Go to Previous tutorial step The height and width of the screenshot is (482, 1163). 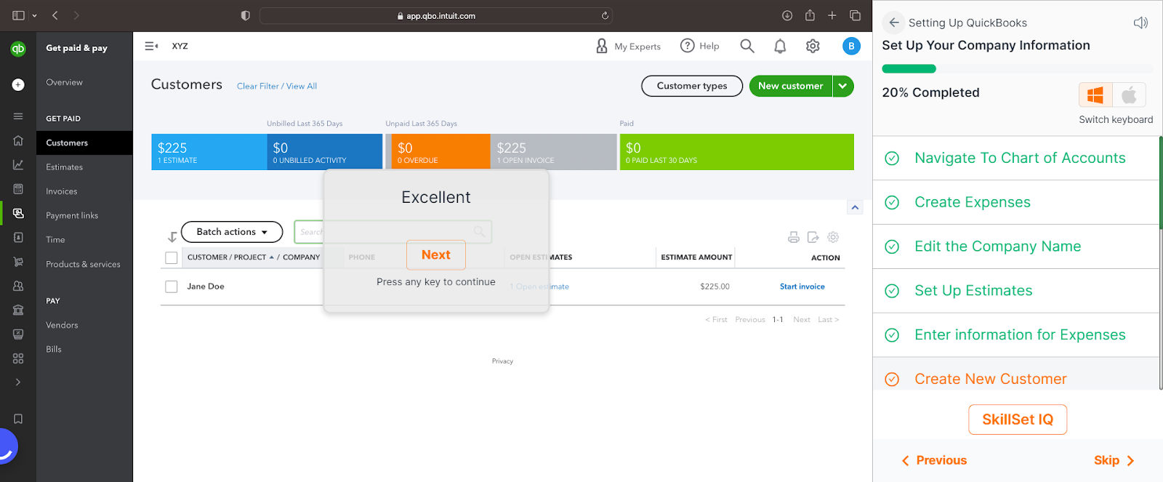tap(934, 460)
